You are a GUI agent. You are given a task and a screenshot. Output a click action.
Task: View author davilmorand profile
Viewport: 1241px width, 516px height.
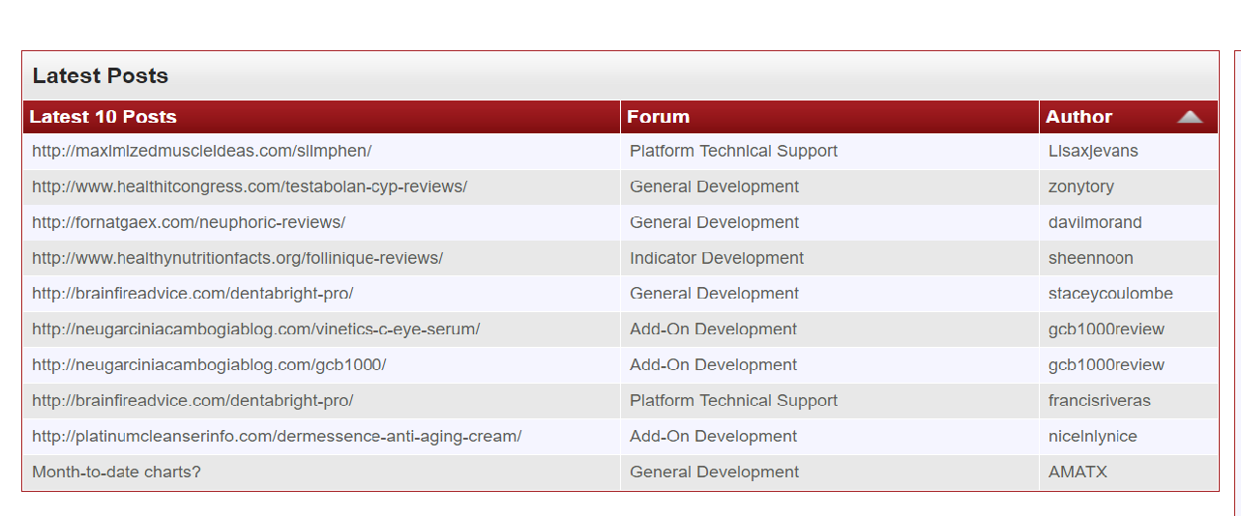click(x=1095, y=222)
